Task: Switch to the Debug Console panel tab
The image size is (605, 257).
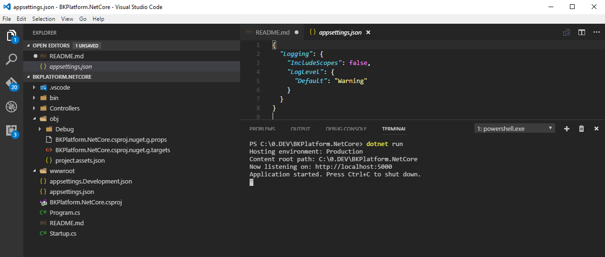Action: click(x=346, y=129)
